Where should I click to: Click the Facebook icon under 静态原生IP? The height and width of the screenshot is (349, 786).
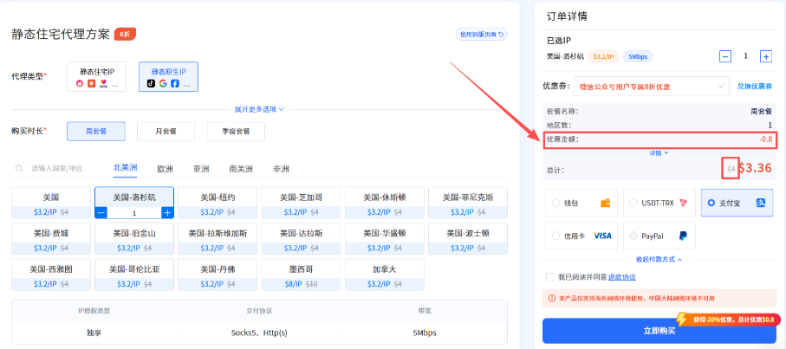174,84
